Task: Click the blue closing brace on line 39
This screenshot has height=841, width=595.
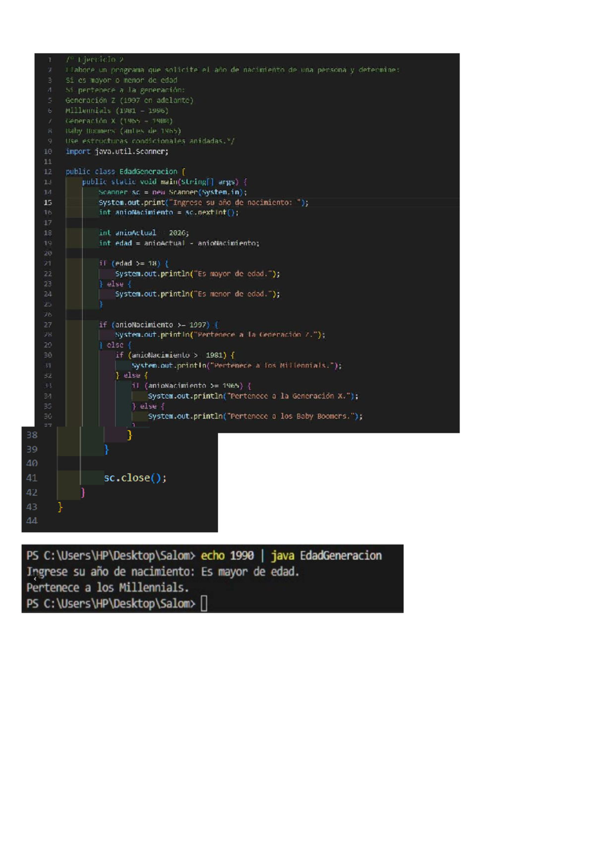Action: (x=106, y=449)
